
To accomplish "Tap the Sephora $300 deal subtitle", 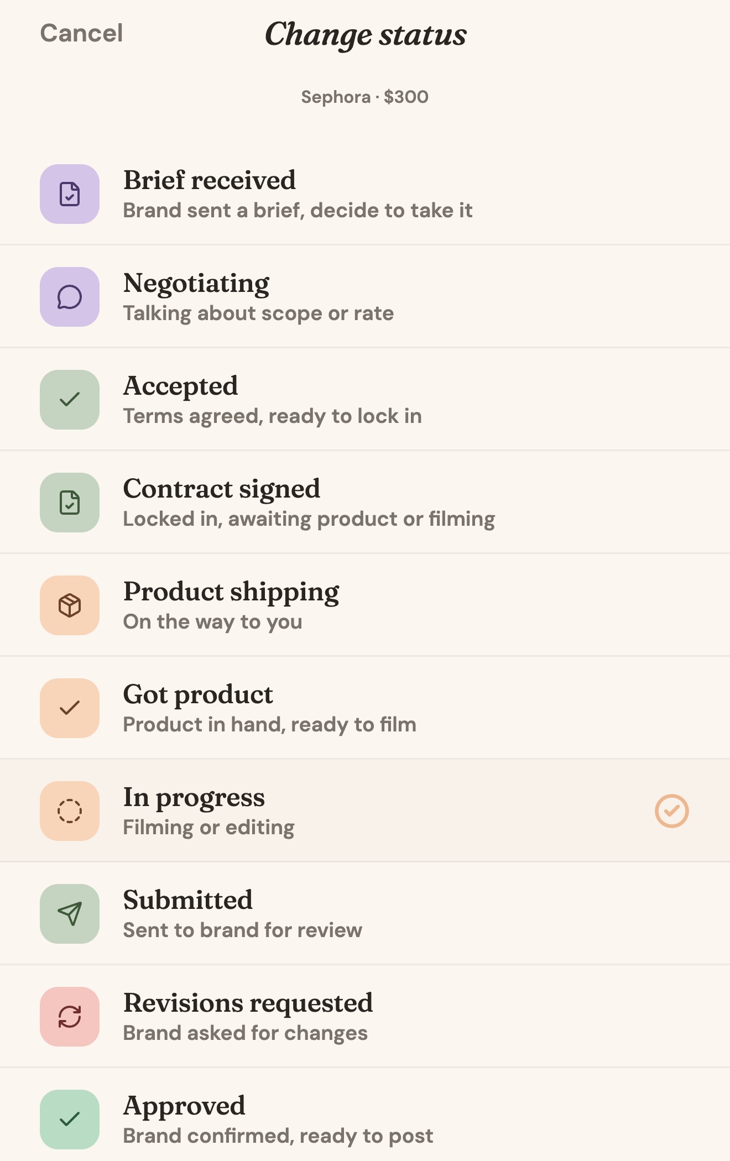I will coord(365,97).
